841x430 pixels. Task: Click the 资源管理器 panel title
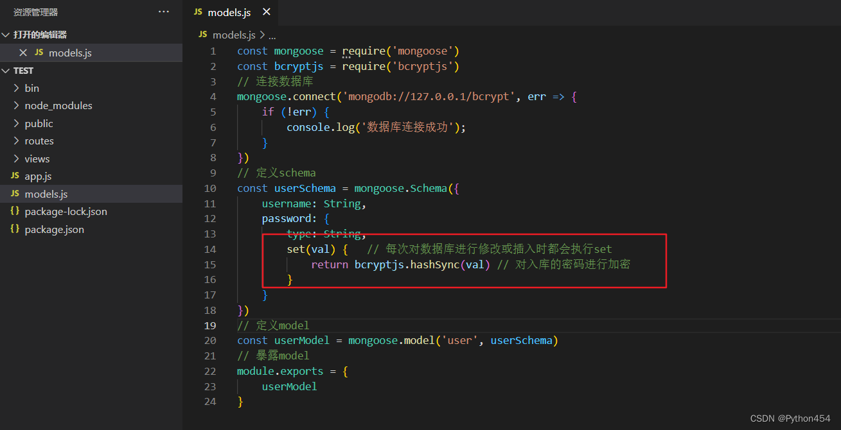36,12
